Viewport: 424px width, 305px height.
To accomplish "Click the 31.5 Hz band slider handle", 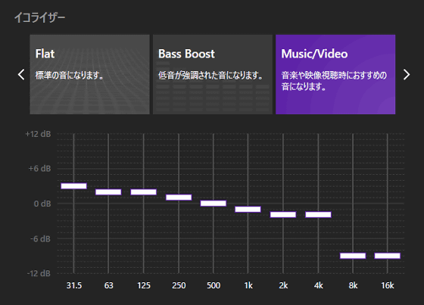I will click(74, 186).
